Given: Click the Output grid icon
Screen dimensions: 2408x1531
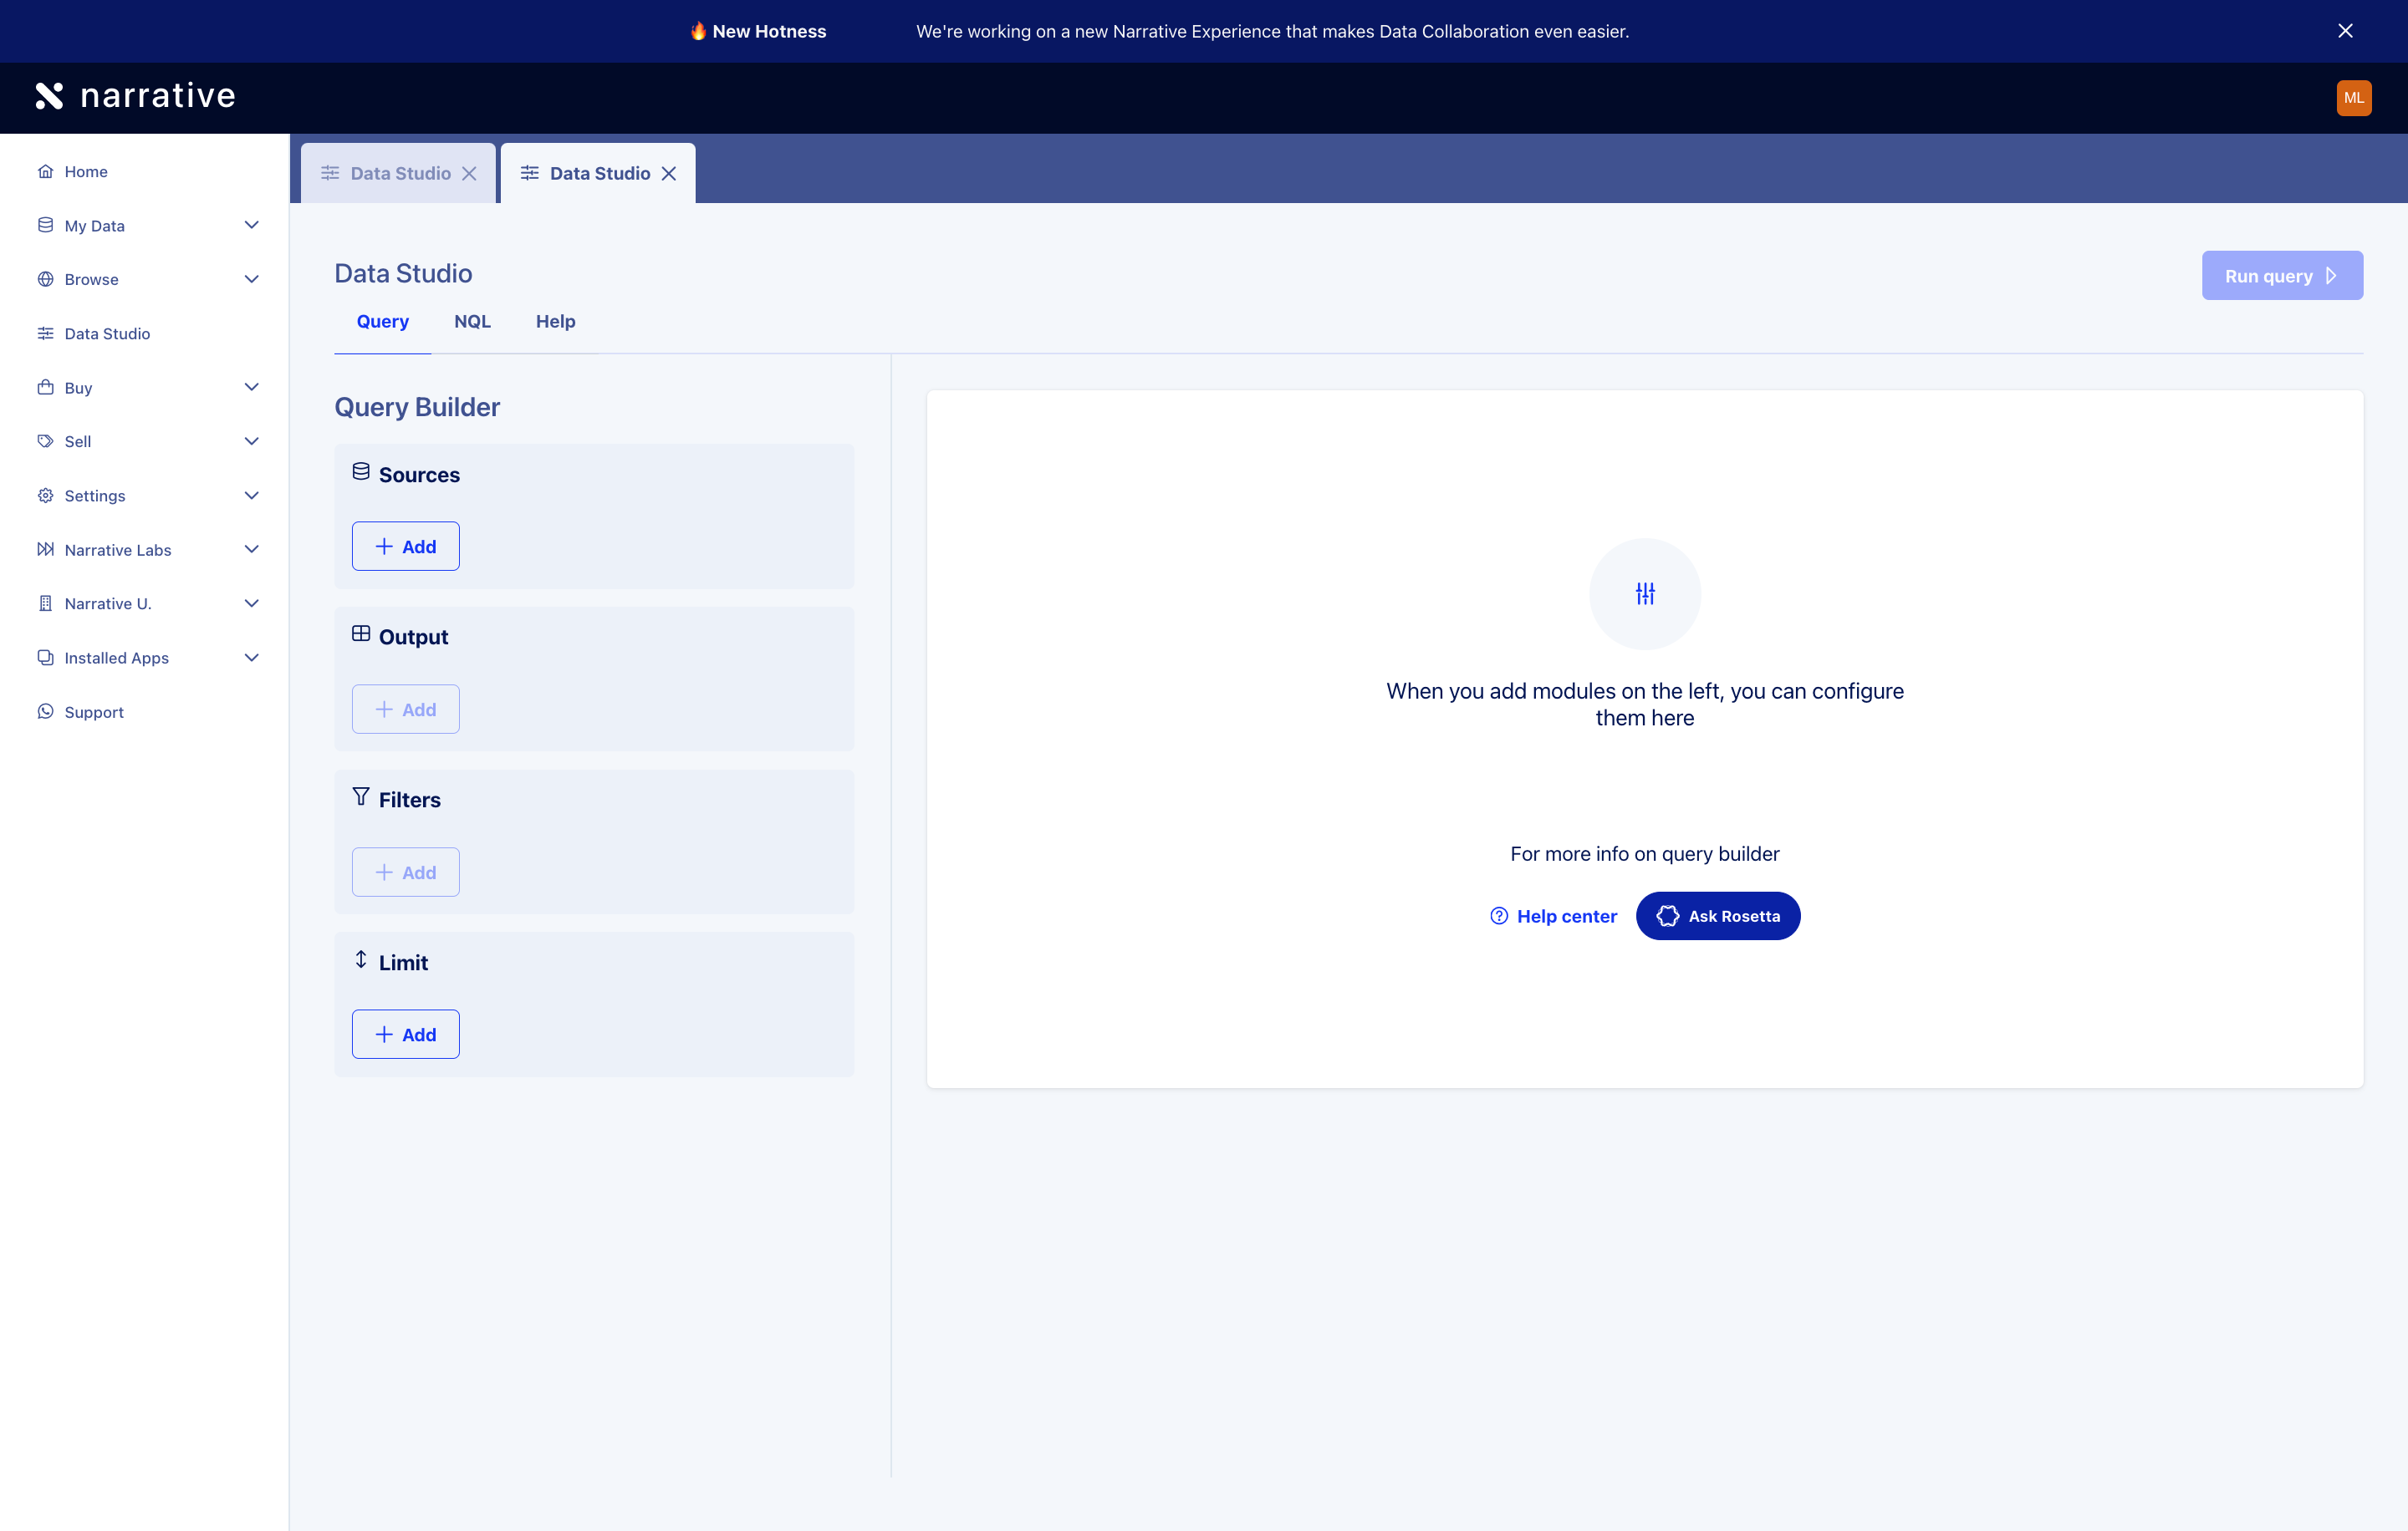Looking at the screenshot, I should (361, 633).
